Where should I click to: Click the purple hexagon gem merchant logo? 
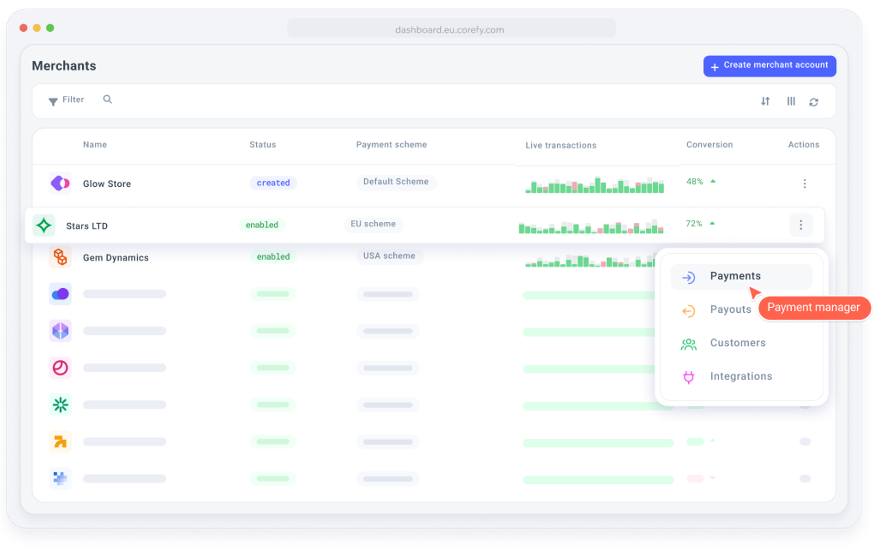point(60,331)
